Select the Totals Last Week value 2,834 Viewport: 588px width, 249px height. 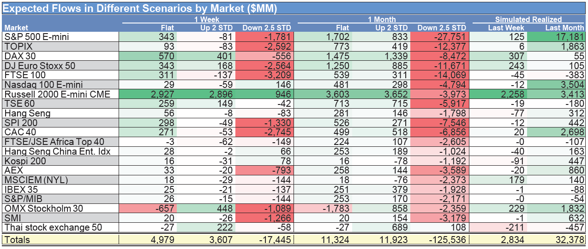point(513,239)
